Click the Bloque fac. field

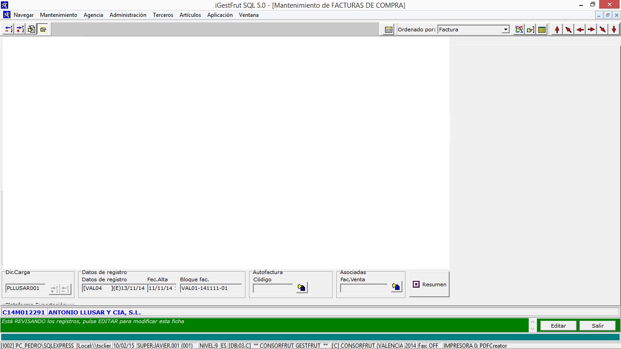210,288
